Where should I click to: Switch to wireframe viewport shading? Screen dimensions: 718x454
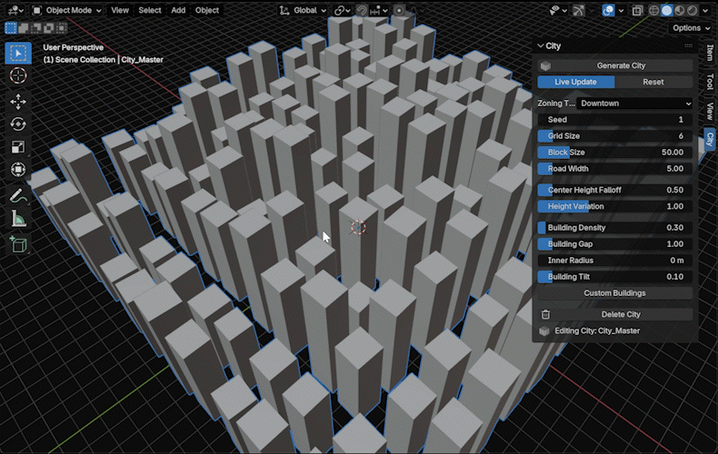pos(653,10)
